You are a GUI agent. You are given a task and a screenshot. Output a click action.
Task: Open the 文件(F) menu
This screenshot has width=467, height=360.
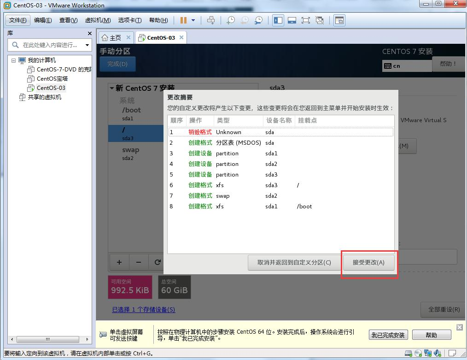tap(18, 20)
